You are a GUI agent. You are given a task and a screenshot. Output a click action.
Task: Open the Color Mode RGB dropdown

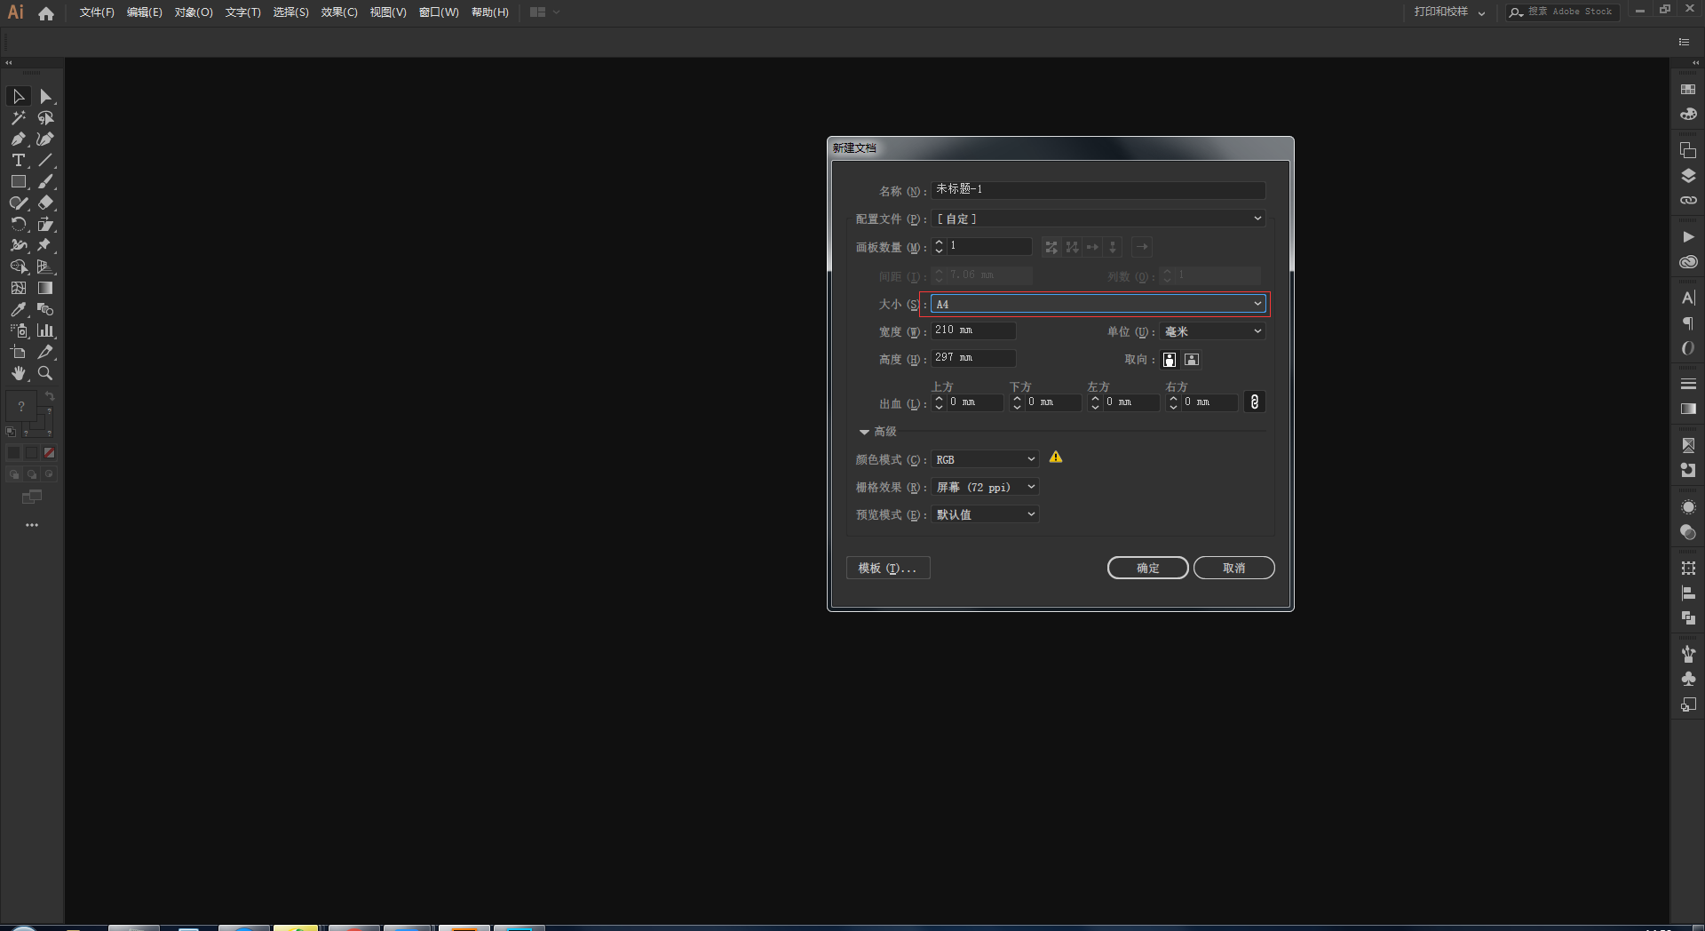coord(985,459)
